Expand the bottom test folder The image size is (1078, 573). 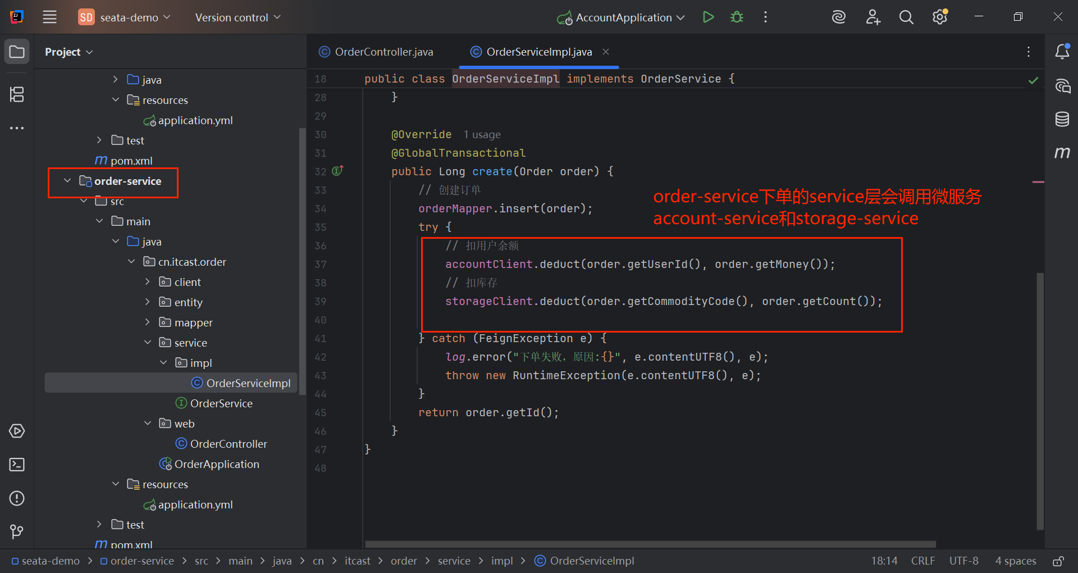(x=99, y=525)
